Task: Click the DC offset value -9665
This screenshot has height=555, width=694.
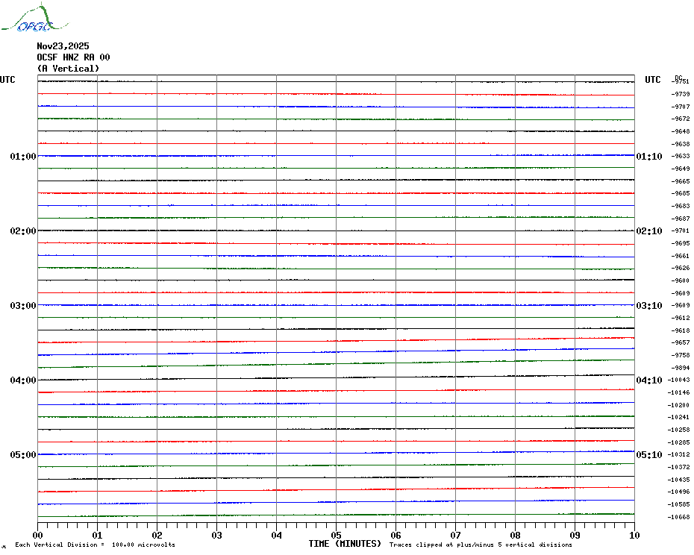Action: click(x=681, y=181)
